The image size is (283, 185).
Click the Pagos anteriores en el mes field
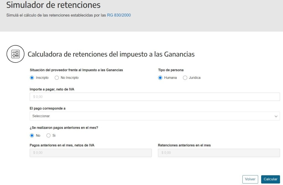91,153
